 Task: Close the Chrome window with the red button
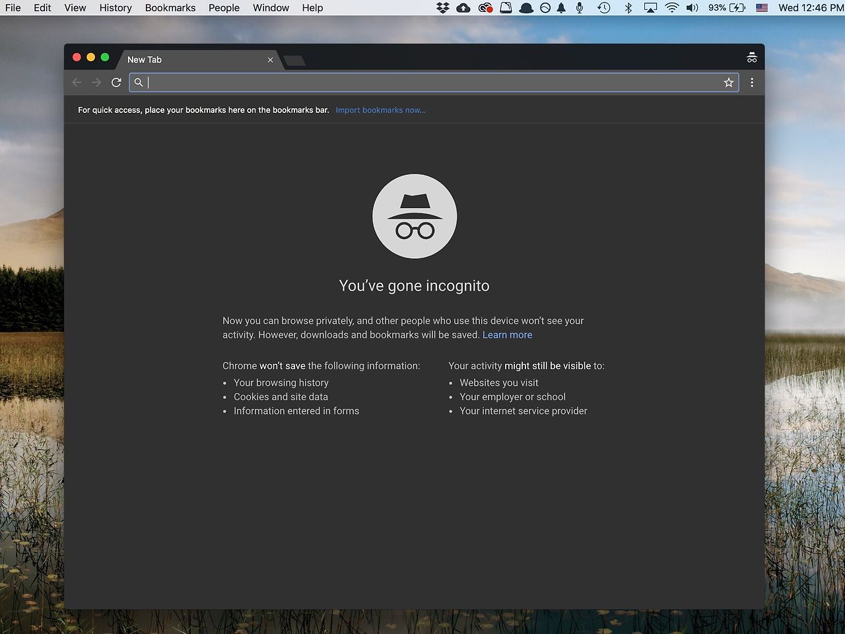tap(77, 57)
